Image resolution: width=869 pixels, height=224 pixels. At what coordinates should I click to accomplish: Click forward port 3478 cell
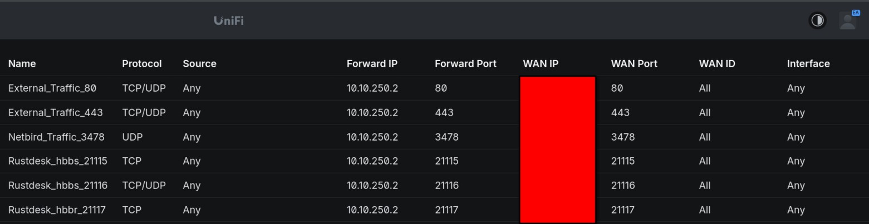446,137
